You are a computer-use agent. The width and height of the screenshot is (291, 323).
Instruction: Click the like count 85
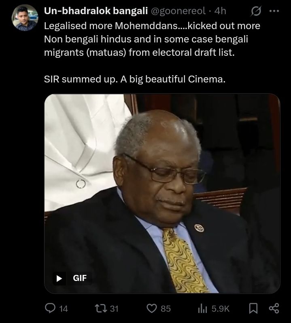[x=166, y=308]
